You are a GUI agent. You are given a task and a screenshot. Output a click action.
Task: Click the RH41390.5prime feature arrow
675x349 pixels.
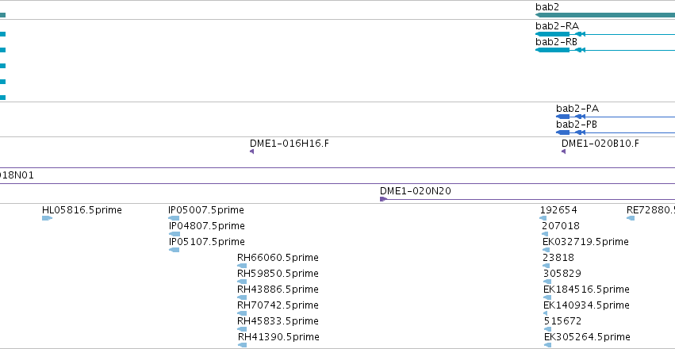tap(242, 345)
